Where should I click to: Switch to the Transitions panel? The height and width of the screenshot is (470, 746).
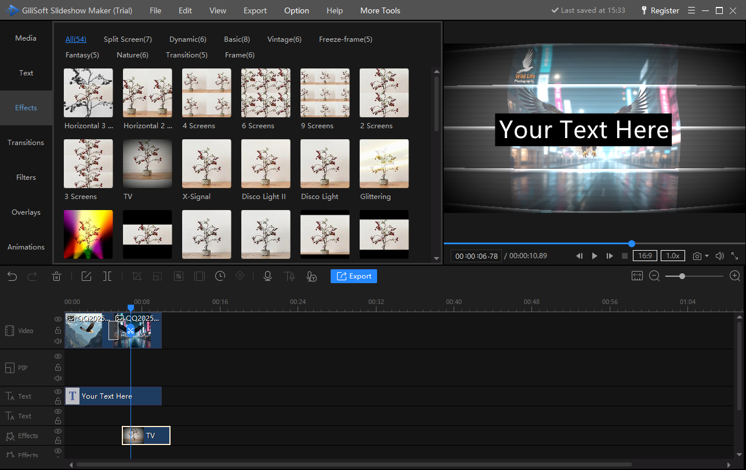coord(26,143)
